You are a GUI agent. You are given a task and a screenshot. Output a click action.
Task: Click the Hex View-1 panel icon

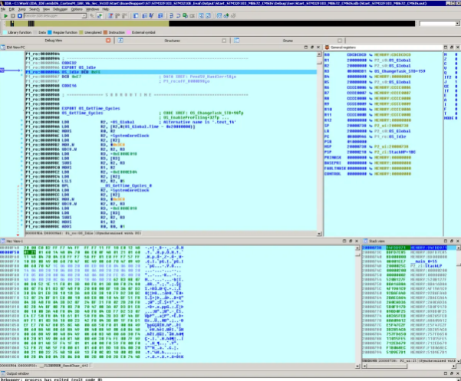pyautogui.click(x=3, y=241)
